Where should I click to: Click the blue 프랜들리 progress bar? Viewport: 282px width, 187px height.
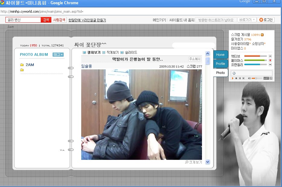(x=255, y=65)
